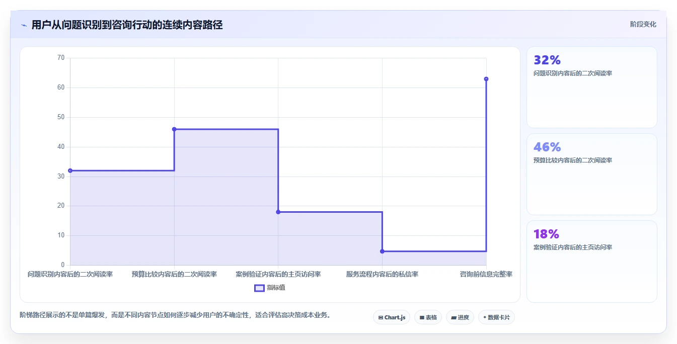Click y-axis tick label 50
The image size is (677, 344).
click(61, 117)
